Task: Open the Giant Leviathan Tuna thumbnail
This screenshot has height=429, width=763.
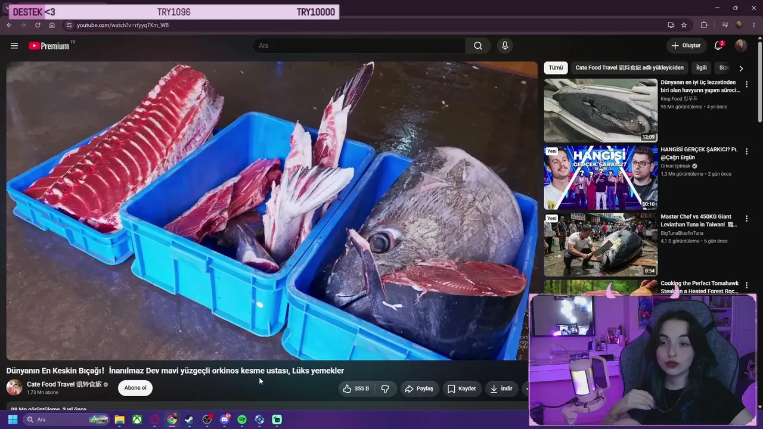Action: coord(600,245)
